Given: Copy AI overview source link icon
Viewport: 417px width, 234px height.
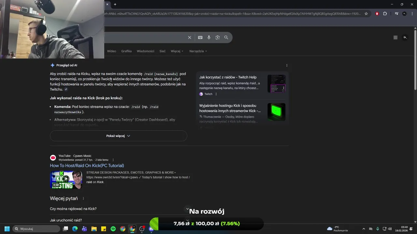Looking at the screenshot, I should click(x=66, y=89).
